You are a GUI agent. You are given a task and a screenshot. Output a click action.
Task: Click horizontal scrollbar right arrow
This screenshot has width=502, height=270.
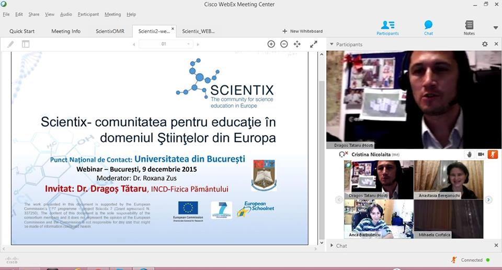pyautogui.click(x=316, y=249)
